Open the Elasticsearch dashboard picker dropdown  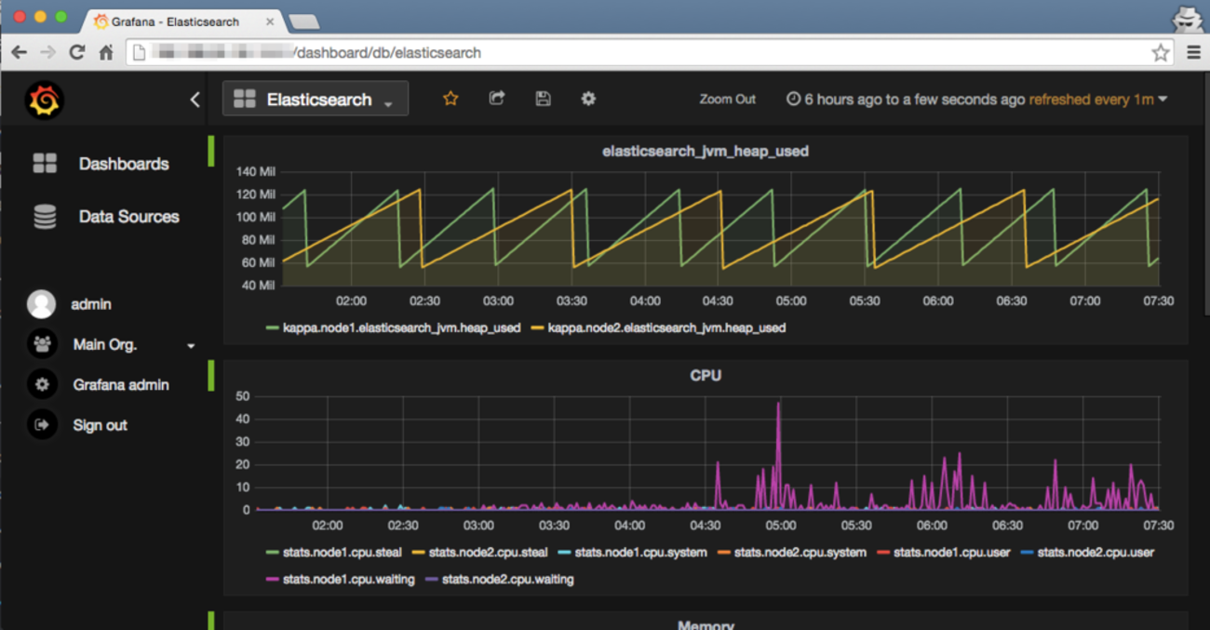pyautogui.click(x=316, y=100)
